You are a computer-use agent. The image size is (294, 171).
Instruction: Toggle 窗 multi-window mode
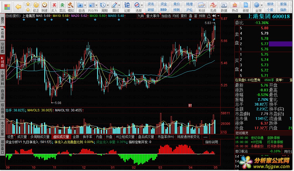click(196, 16)
